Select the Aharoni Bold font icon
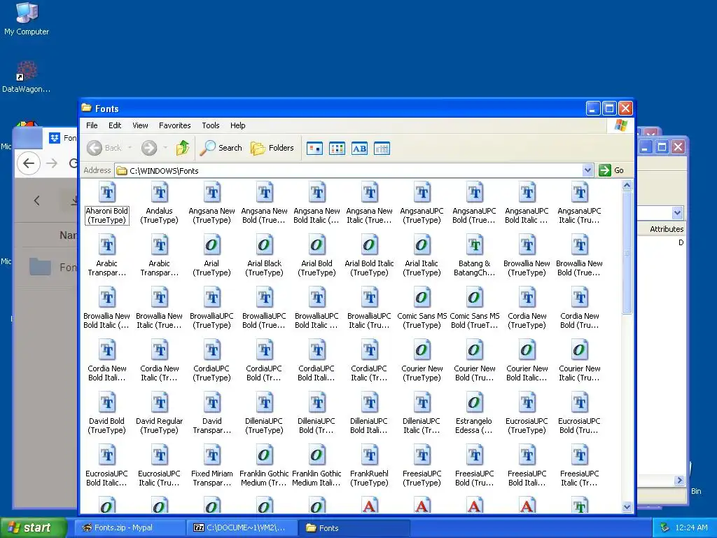Viewport: 717px width, 538px height. pos(107,193)
